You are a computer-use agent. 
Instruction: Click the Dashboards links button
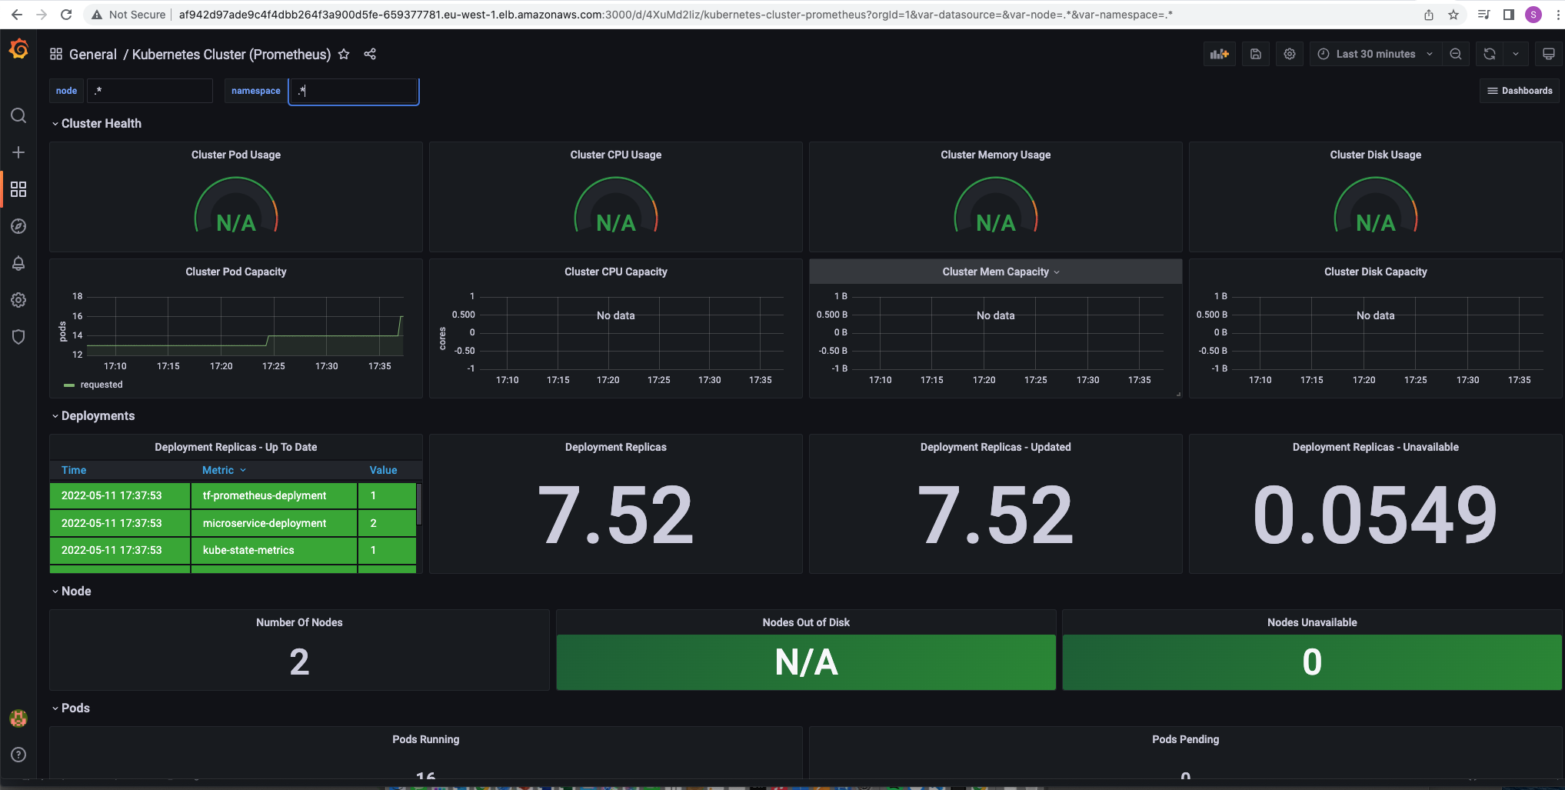coord(1520,91)
